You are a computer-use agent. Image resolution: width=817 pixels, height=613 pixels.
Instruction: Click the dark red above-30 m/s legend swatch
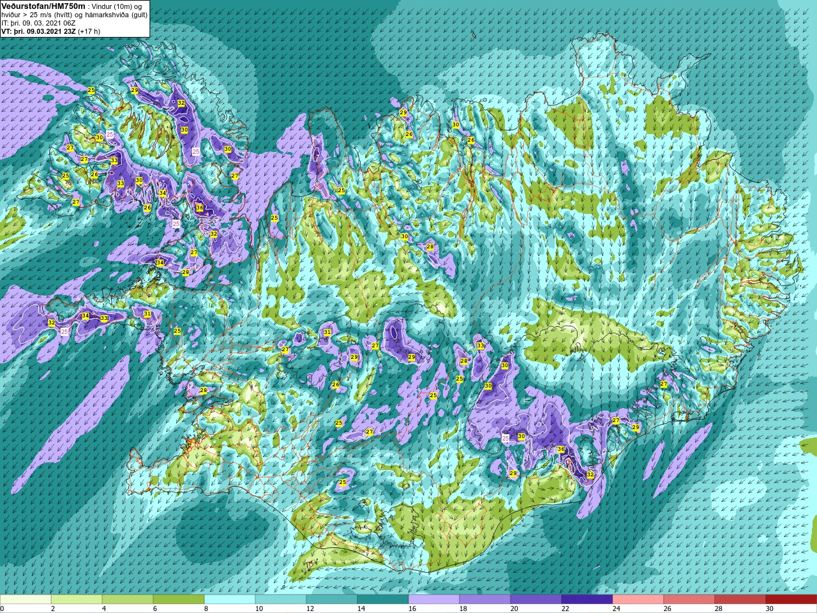click(791, 600)
